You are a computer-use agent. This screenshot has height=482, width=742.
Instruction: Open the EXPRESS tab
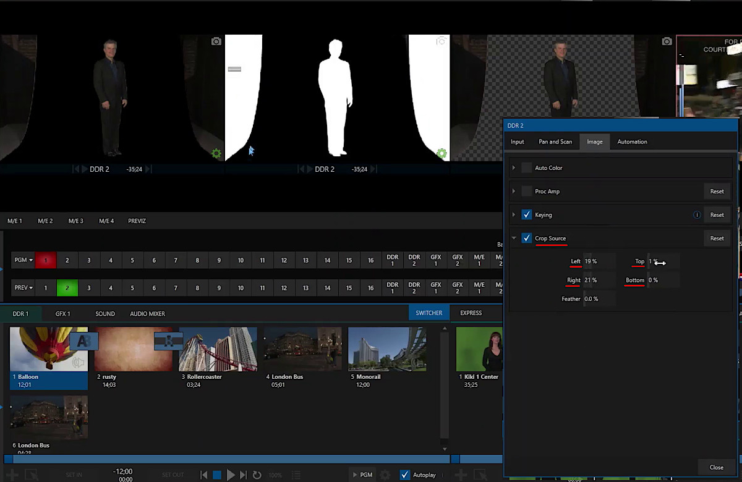coord(471,313)
